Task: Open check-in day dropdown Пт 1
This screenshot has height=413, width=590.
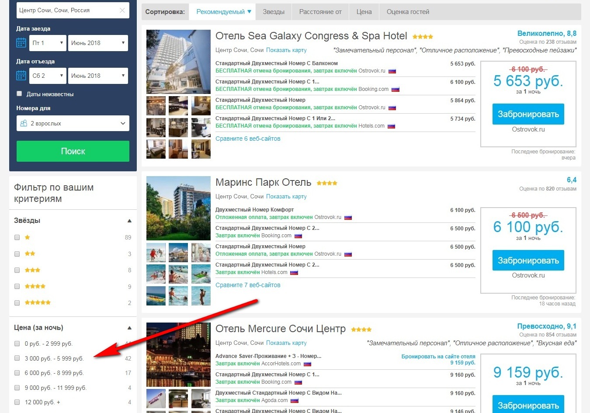Action: tap(48, 43)
